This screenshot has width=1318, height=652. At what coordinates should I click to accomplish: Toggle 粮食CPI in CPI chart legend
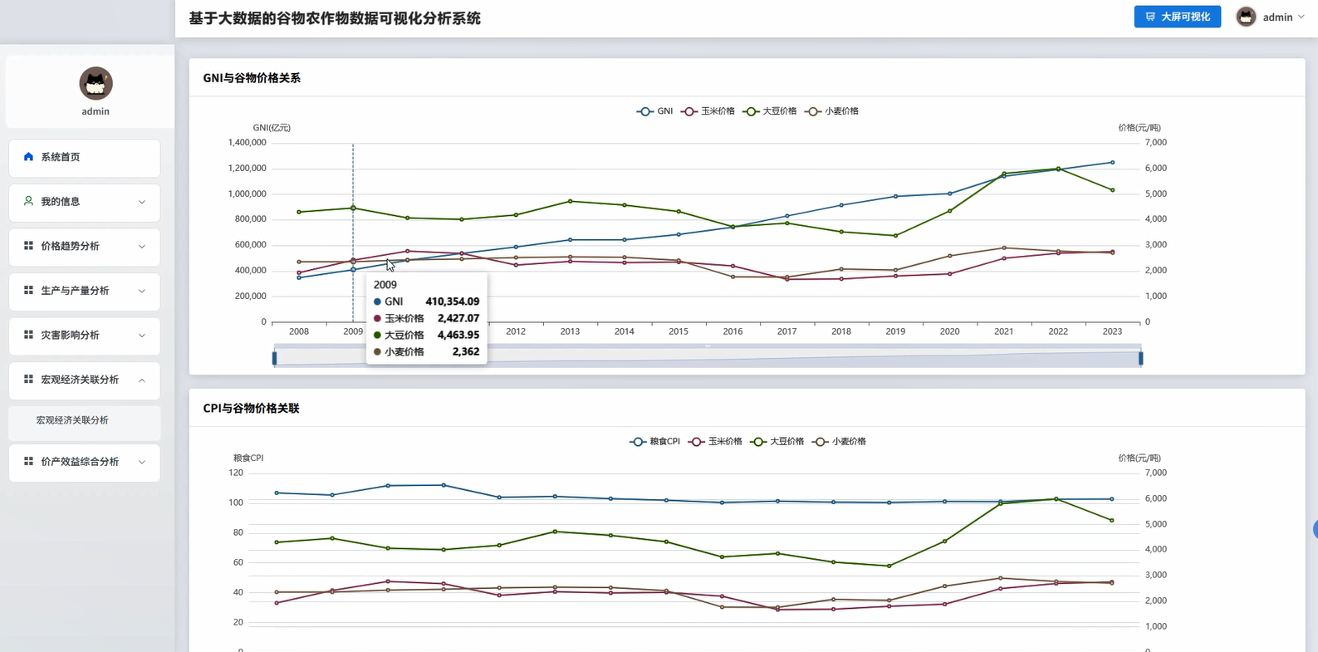[654, 442]
